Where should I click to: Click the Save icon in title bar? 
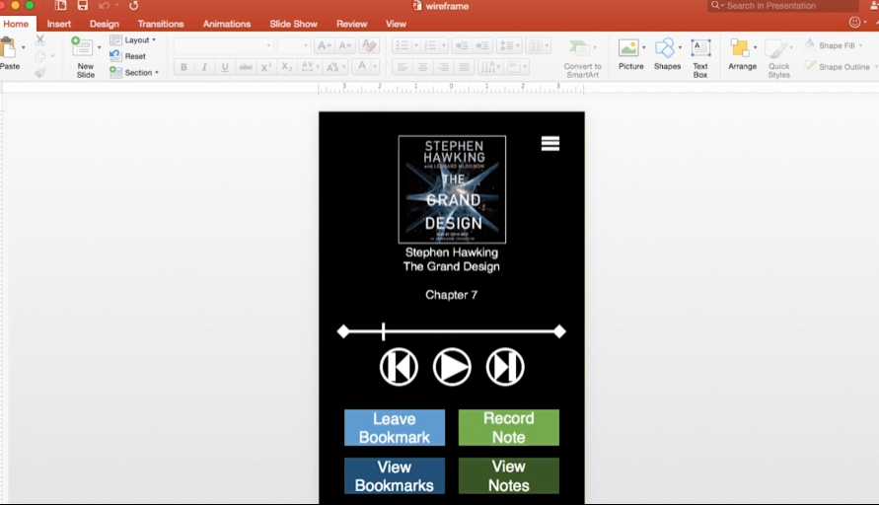click(83, 6)
